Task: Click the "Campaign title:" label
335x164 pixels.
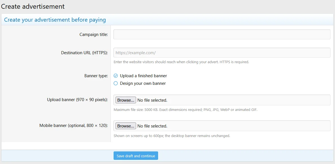Action: tap(94, 34)
